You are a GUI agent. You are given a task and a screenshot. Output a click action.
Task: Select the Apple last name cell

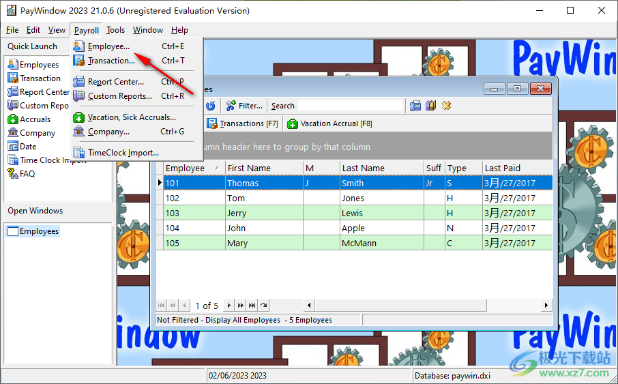[381, 228]
